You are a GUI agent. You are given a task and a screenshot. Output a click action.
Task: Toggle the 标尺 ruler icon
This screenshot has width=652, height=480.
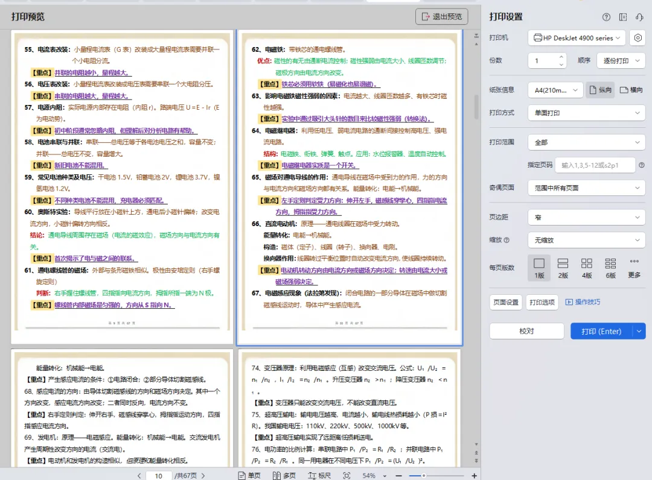(319, 475)
